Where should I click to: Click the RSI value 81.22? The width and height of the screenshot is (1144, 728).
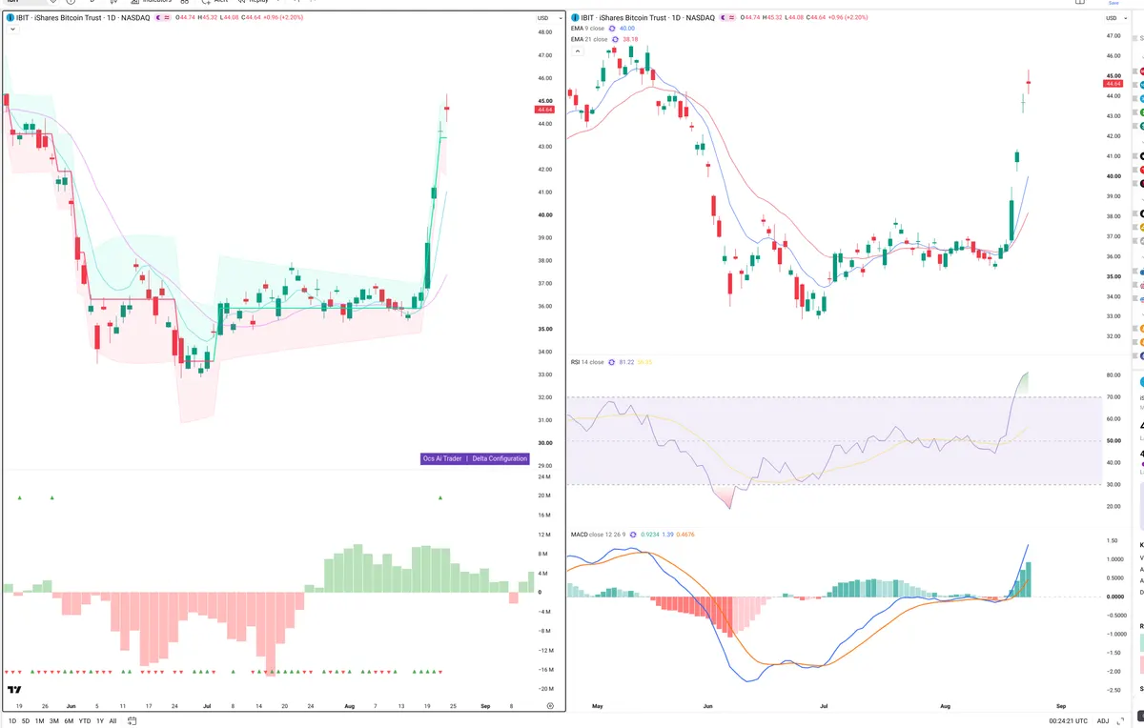click(626, 362)
